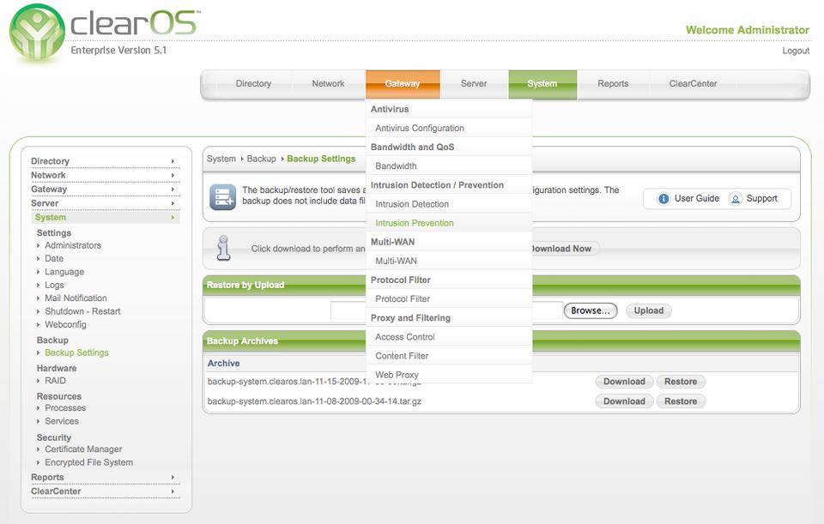Screen dimensions: 824x524
Task: Choose Web Proxy in the Gateway menu
Action: [397, 375]
